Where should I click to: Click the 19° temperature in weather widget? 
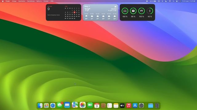(87, 9)
